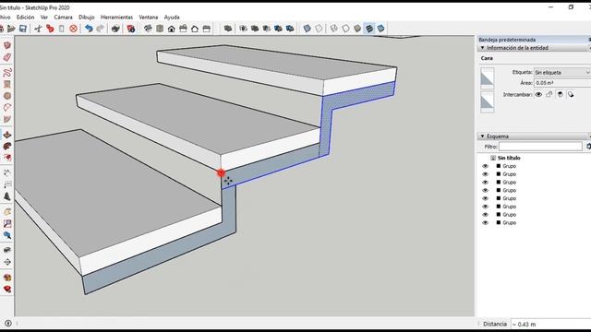Select the Offset tool
591x332 pixels.
click(7, 158)
